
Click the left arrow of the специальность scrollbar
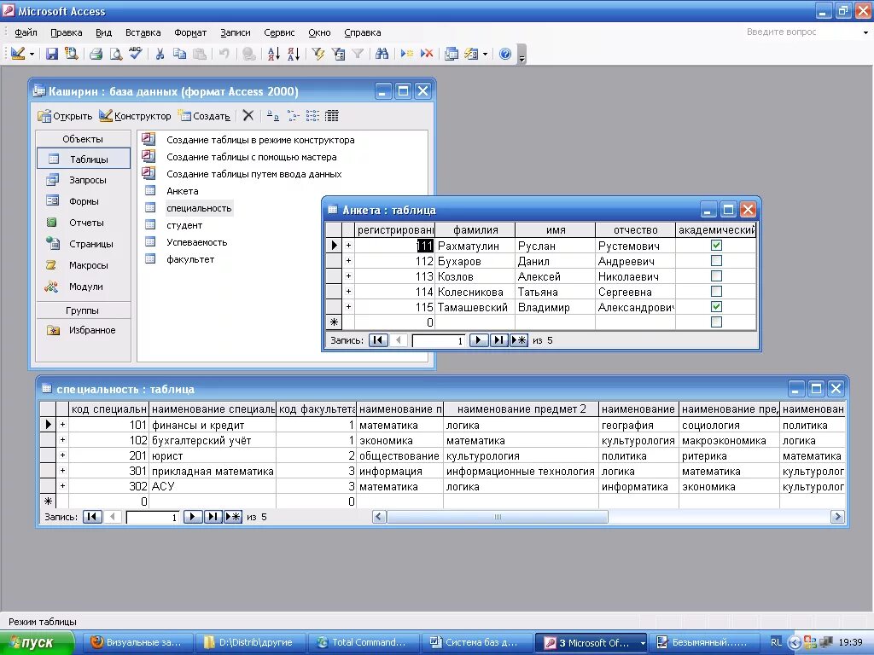[380, 517]
